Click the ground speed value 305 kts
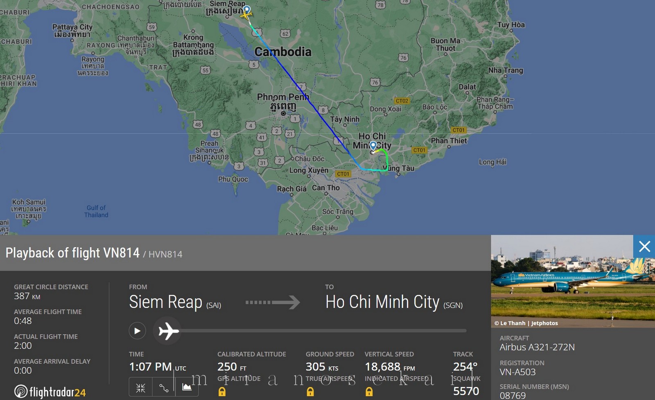Viewport: 655px width, 400px height. coord(322,367)
